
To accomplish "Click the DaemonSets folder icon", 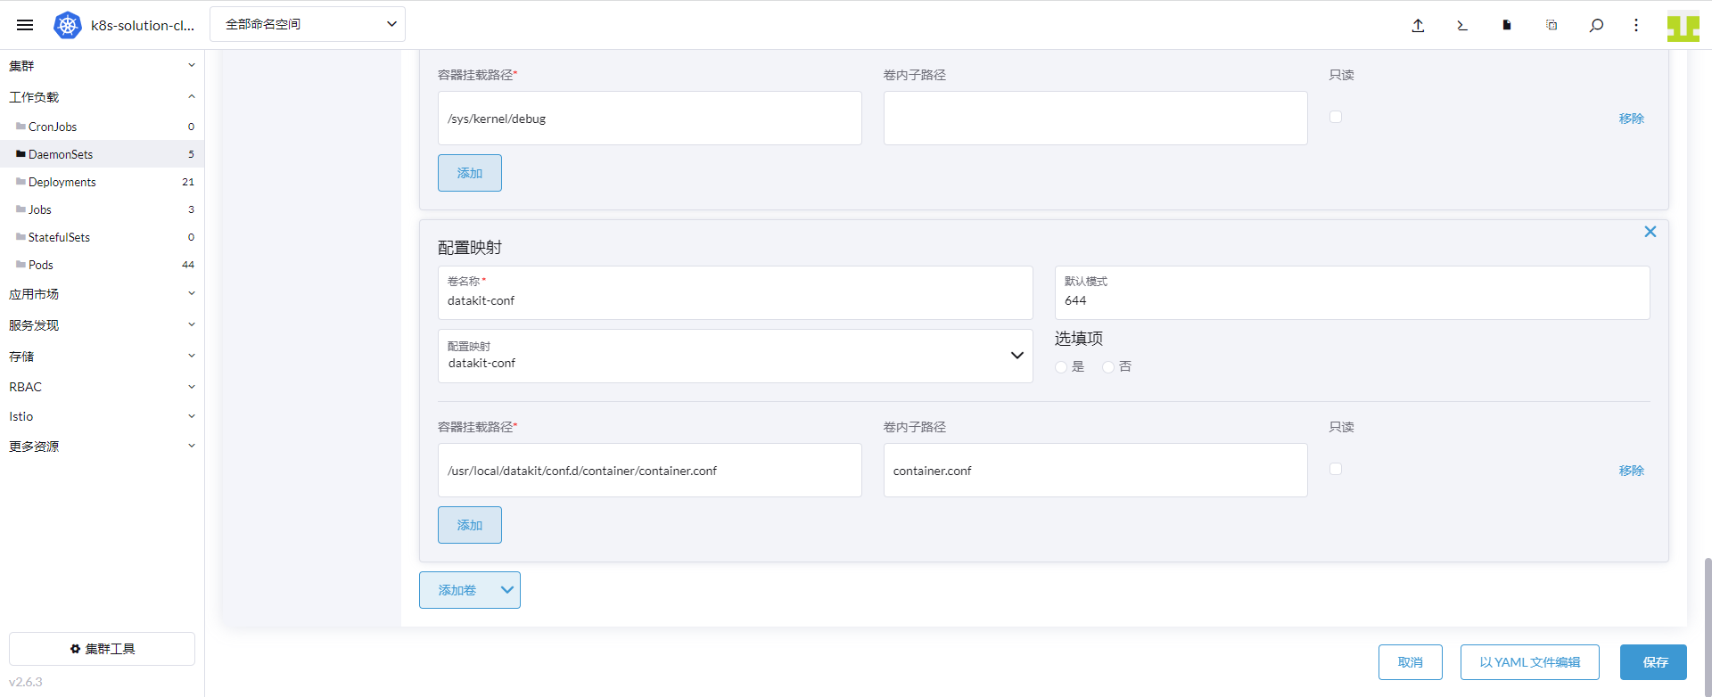I will point(21,154).
